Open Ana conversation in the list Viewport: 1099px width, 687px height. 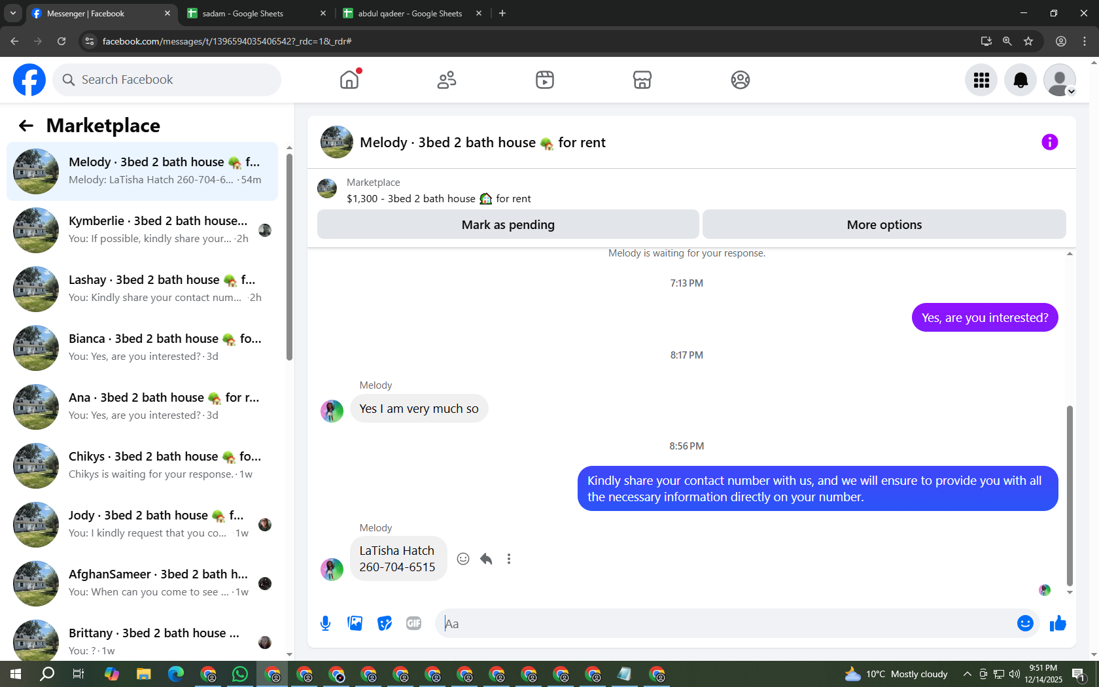click(142, 407)
